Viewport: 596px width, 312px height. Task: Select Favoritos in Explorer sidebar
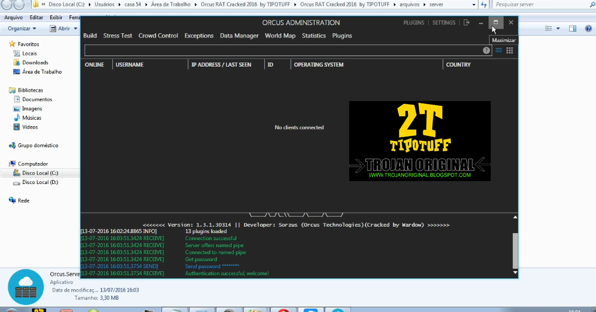[x=28, y=44]
